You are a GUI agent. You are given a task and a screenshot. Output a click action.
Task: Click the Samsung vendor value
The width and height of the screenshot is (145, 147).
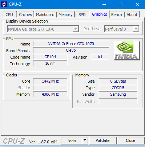pyautogui.click(x=118, y=94)
